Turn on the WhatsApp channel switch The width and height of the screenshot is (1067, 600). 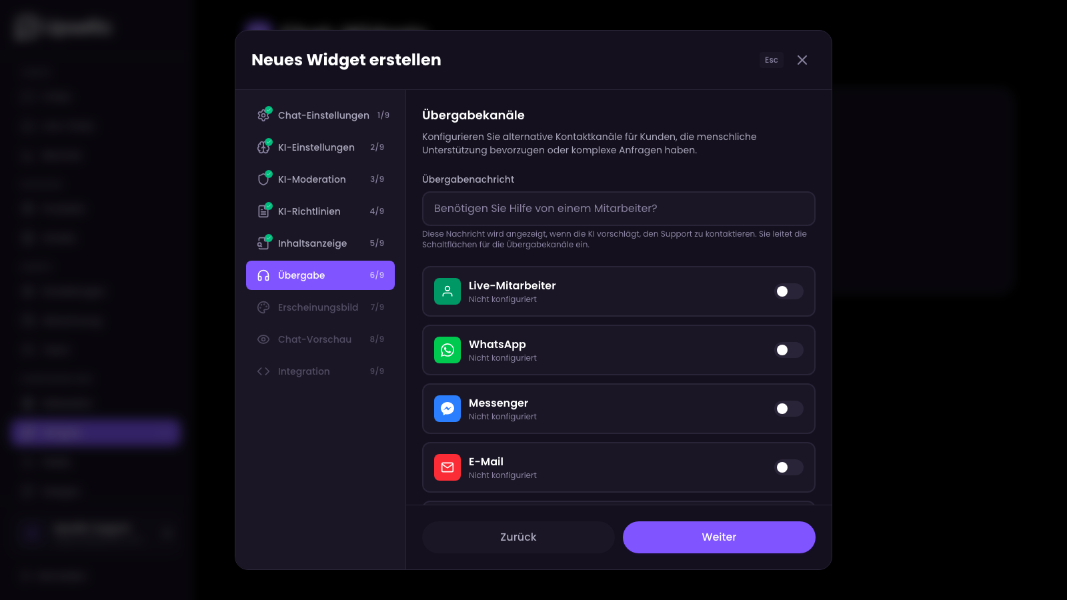point(788,350)
